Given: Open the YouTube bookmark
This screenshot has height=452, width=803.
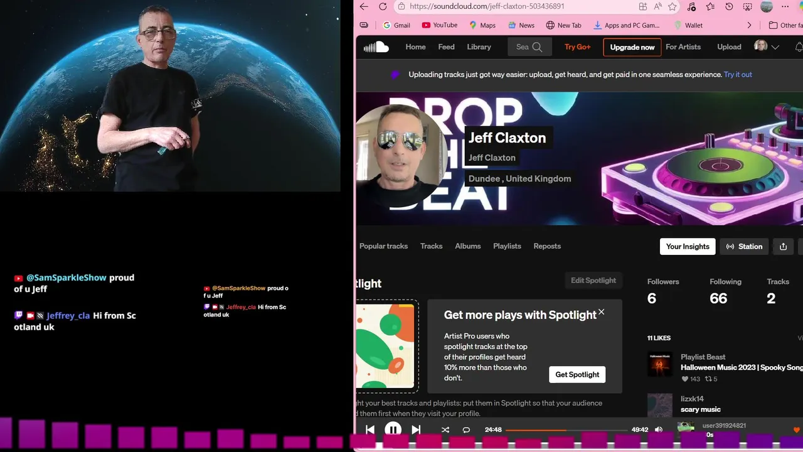Looking at the screenshot, I should (439, 25).
